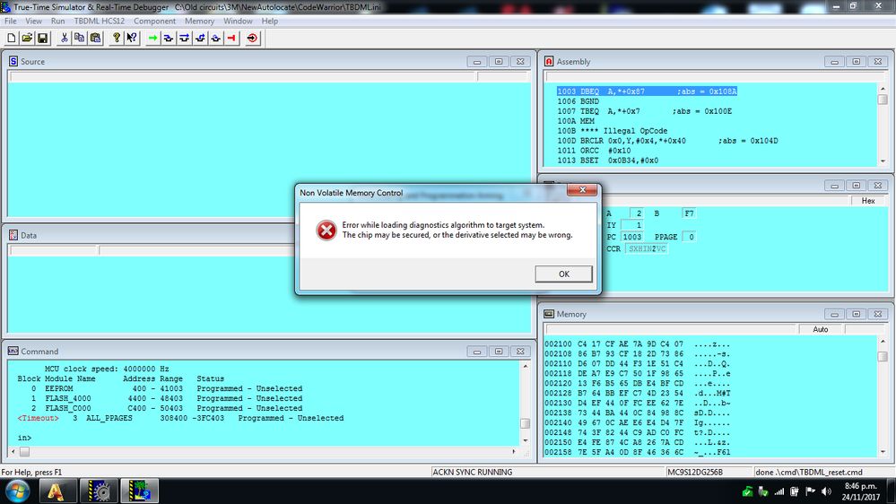Viewport: 896px width, 504px height.
Task: Click the Source window S icon
Action: (13, 61)
